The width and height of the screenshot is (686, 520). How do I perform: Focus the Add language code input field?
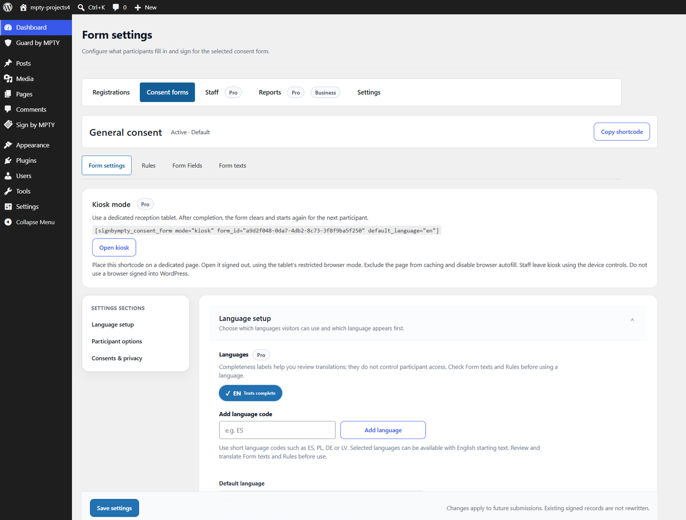coord(277,430)
